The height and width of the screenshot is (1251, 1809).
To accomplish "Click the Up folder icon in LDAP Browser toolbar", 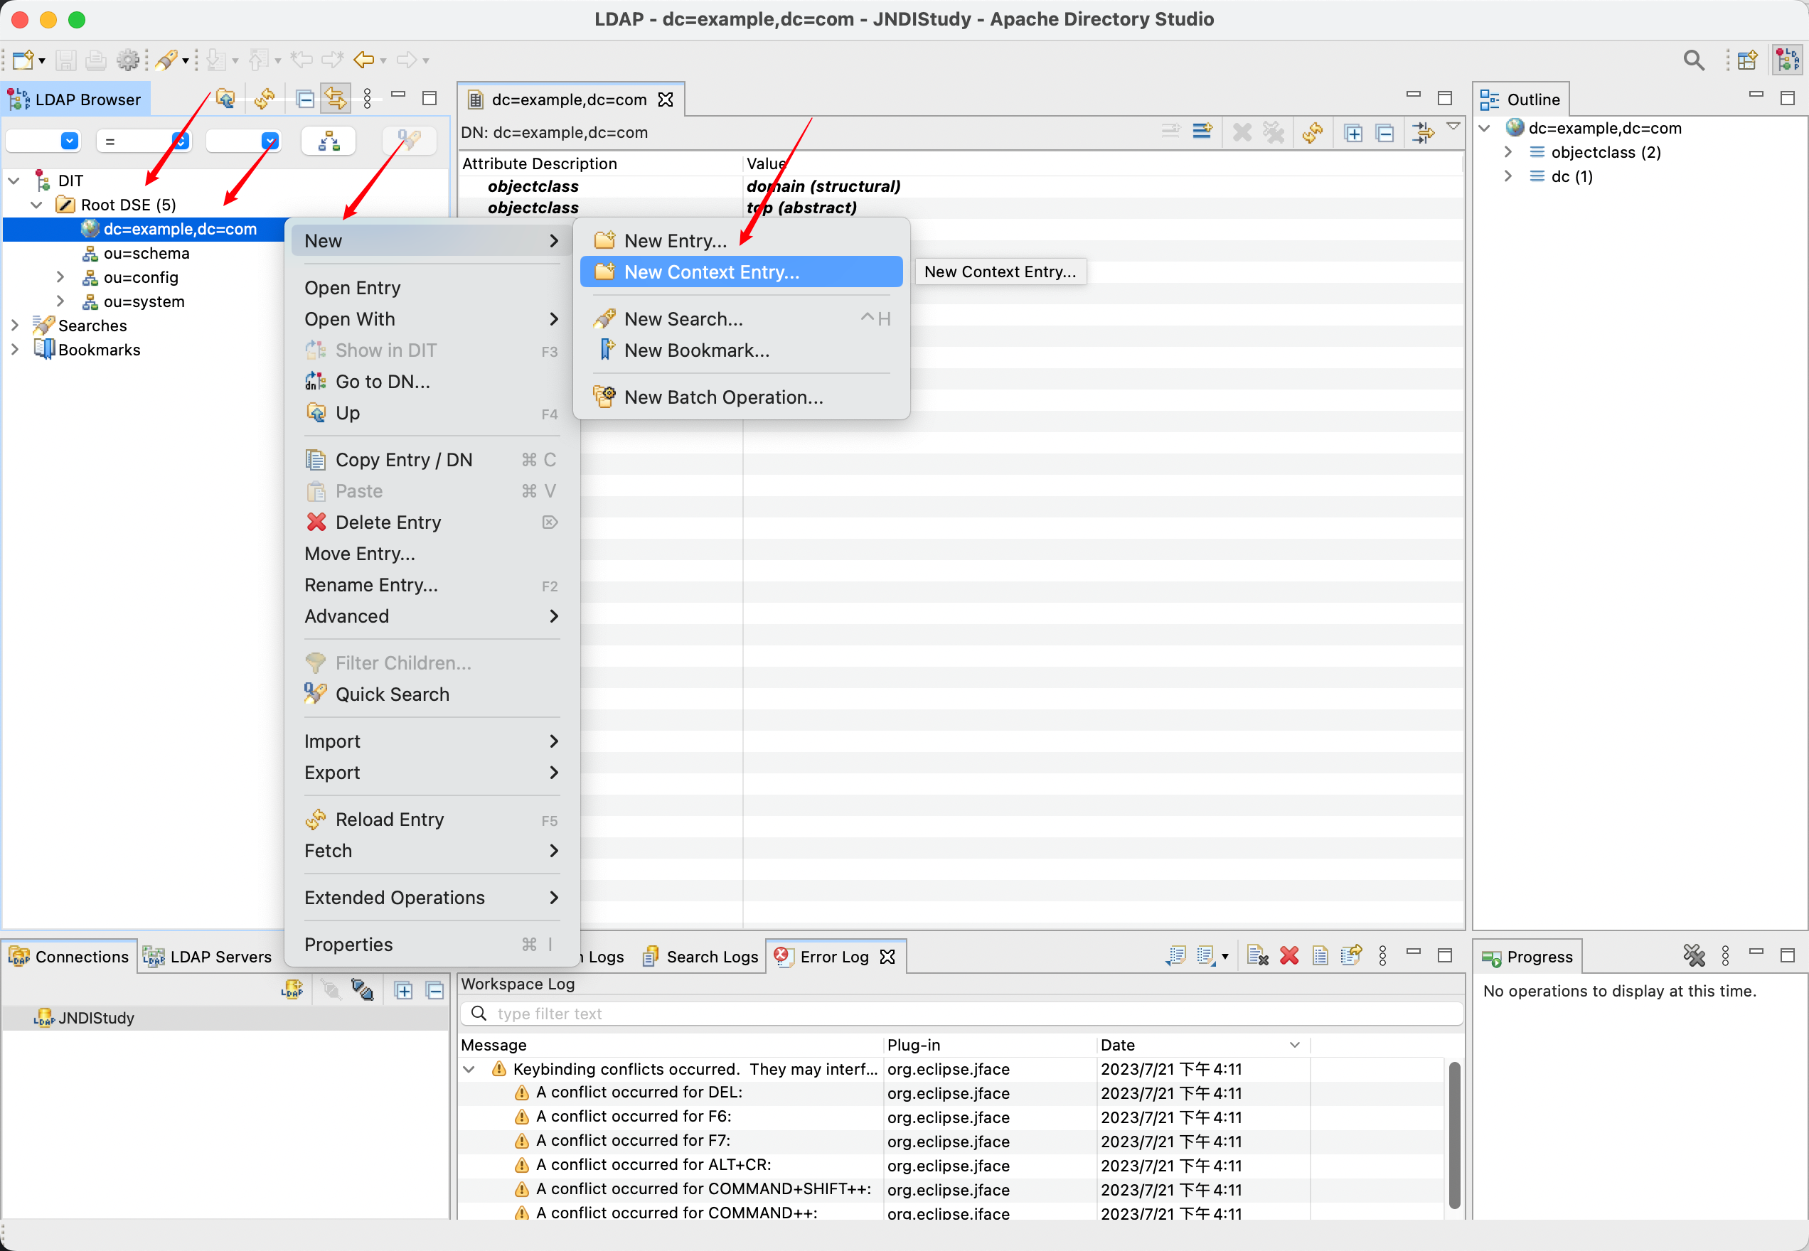I will point(226,98).
